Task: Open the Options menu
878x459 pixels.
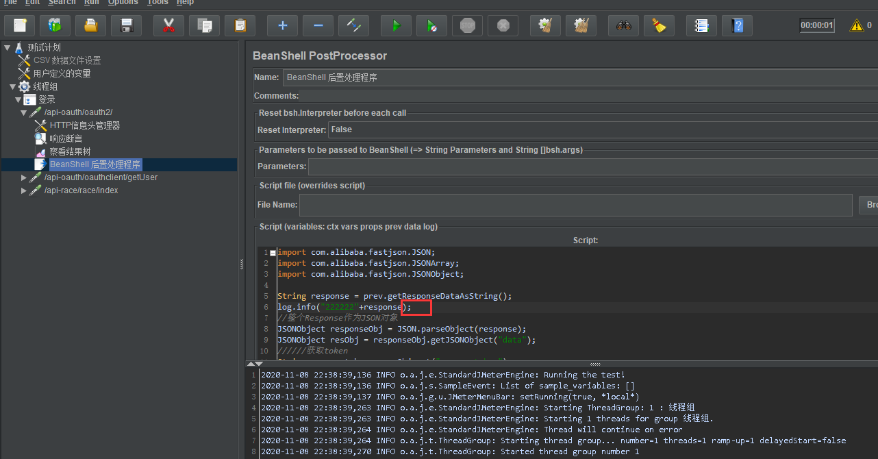Action: [123, 3]
